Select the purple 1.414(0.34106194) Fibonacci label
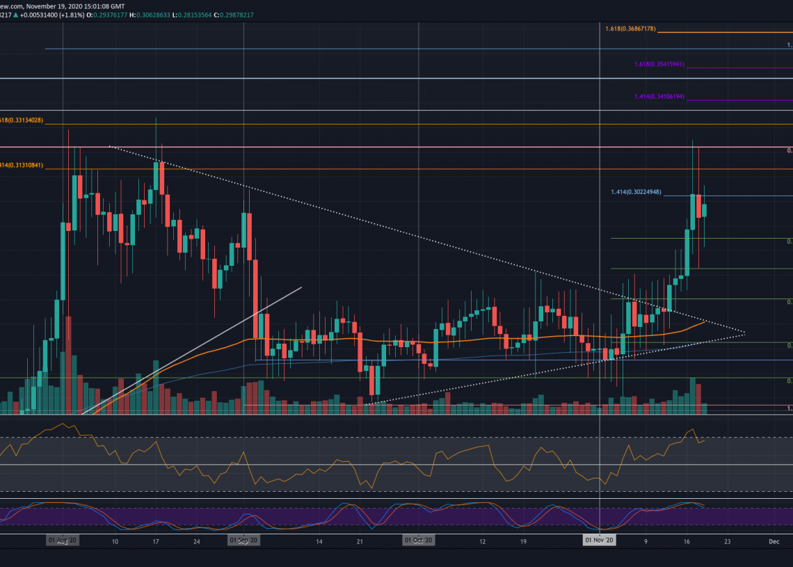Viewport: 793px width, 567px height. (659, 97)
